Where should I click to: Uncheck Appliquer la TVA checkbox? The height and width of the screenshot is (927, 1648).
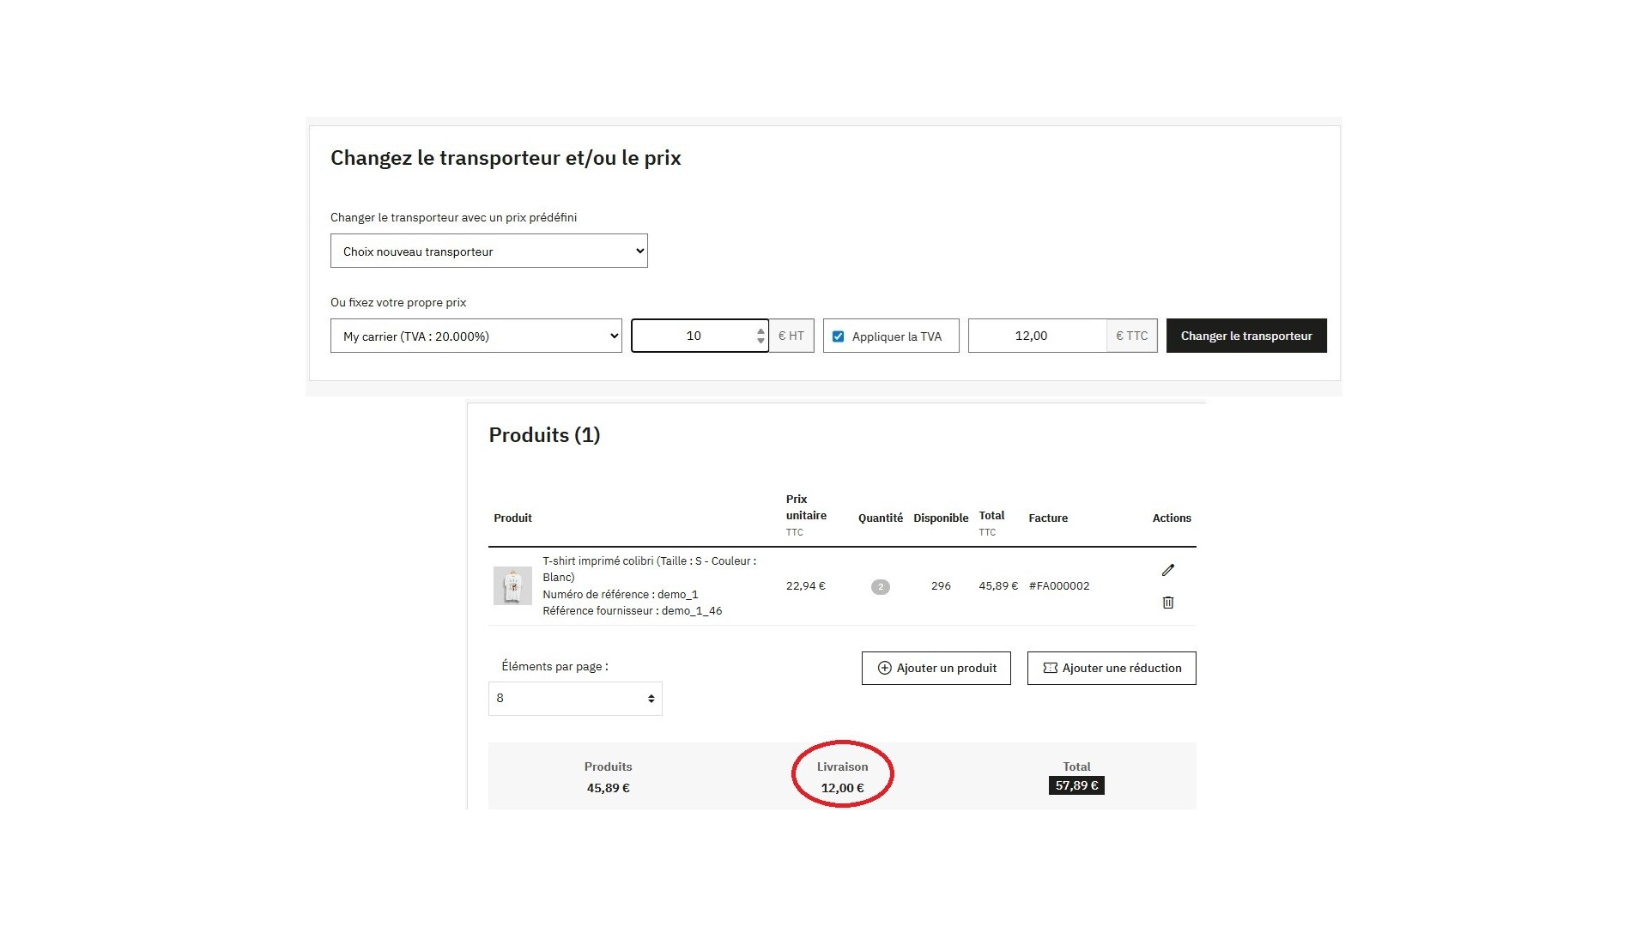pyautogui.click(x=839, y=336)
